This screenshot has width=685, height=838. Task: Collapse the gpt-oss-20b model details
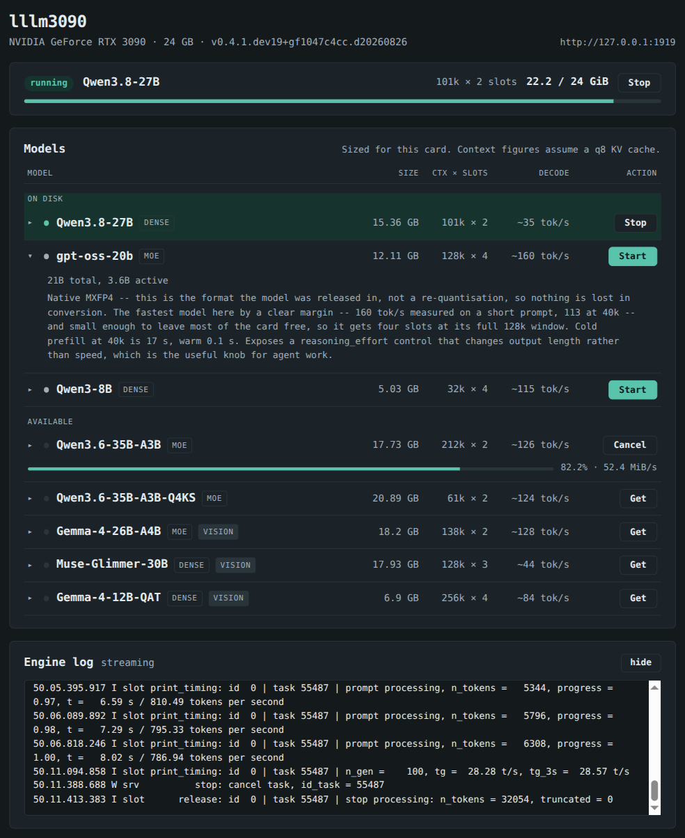pyautogui.click(x=30, y=256)
